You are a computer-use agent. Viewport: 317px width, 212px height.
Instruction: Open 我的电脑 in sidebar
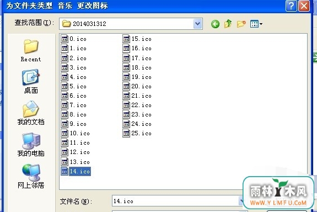(31, 145)
